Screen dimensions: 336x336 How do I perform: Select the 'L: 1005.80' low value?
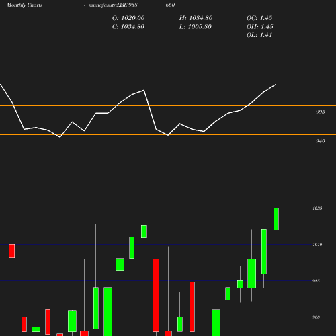196,27
